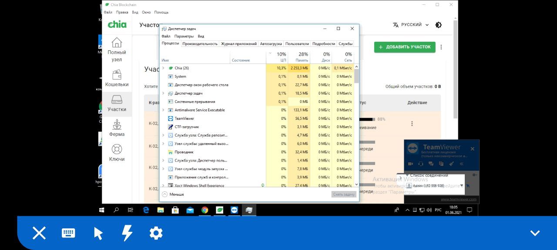The width and height of the screenshot is (557, 250).
Task: Select the mouse pointer mode icon
Action: point(98,234)
